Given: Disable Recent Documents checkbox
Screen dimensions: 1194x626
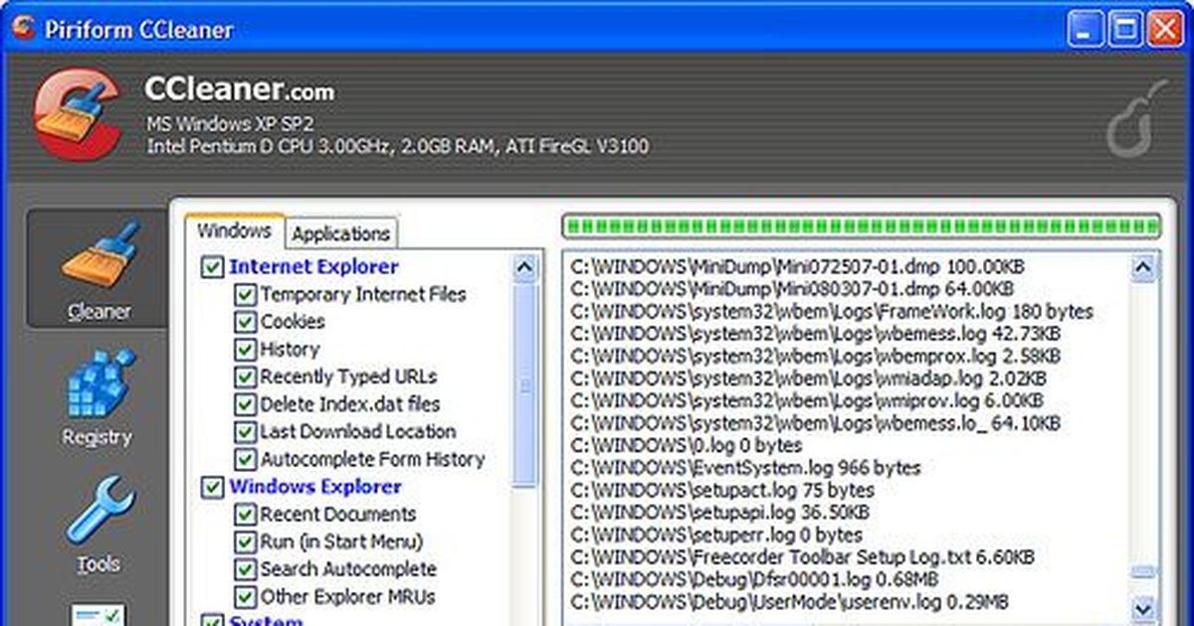Looking at the screenshot, I should (x=244, y=515).
